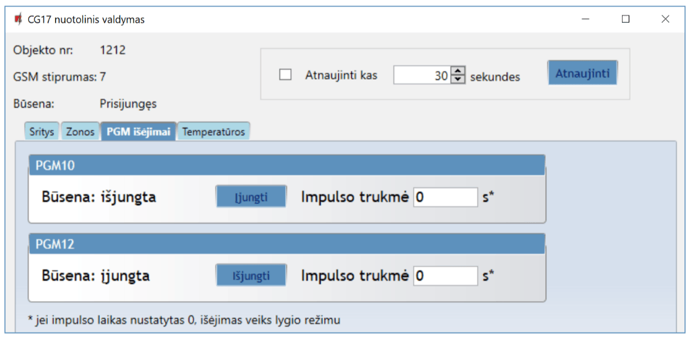
Task: Minimize the CG17 nuotolinis valdymas window
Action: [x=585, y=20]
